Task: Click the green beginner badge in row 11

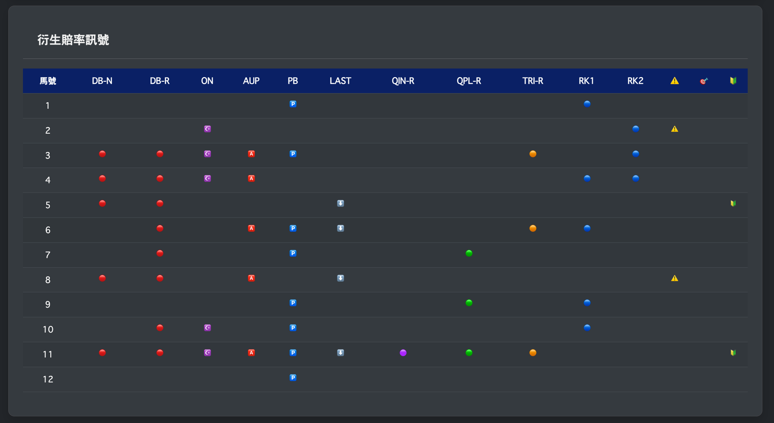Action: pos(733,353)
